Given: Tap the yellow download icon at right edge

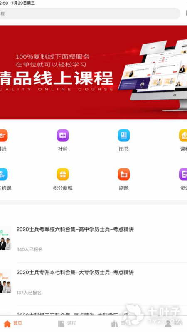Looking at the screenshot, I should click(x=183, y=135).
